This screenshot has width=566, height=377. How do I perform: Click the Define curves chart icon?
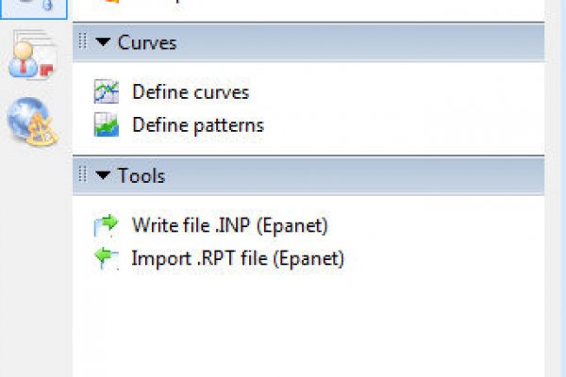(x=106, y=91)
